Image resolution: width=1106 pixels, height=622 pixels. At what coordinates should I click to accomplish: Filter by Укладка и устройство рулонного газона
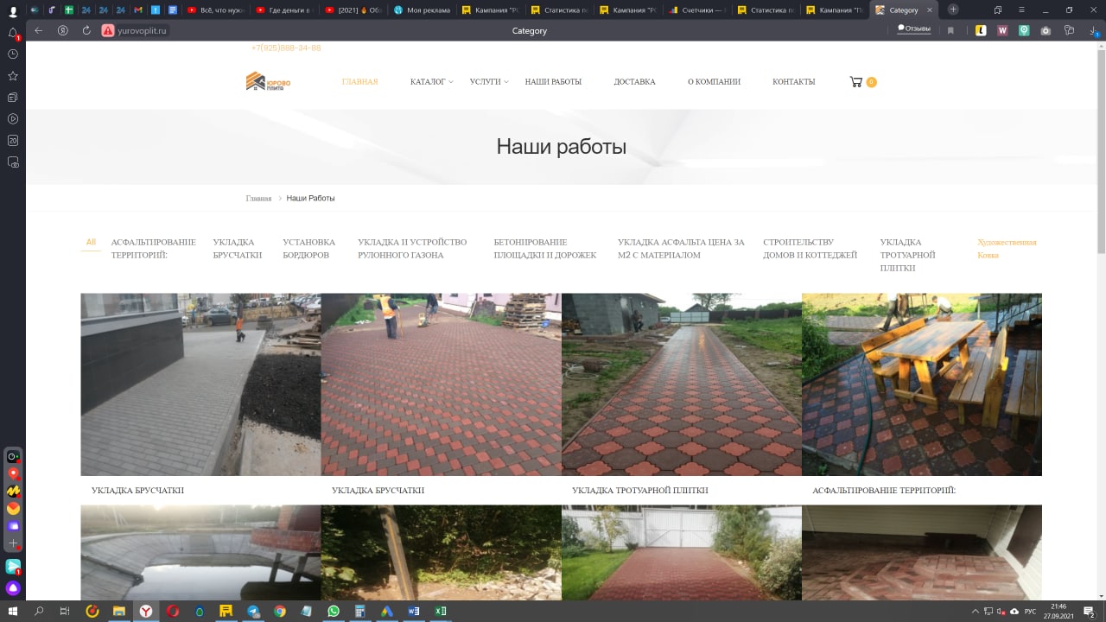412,249
